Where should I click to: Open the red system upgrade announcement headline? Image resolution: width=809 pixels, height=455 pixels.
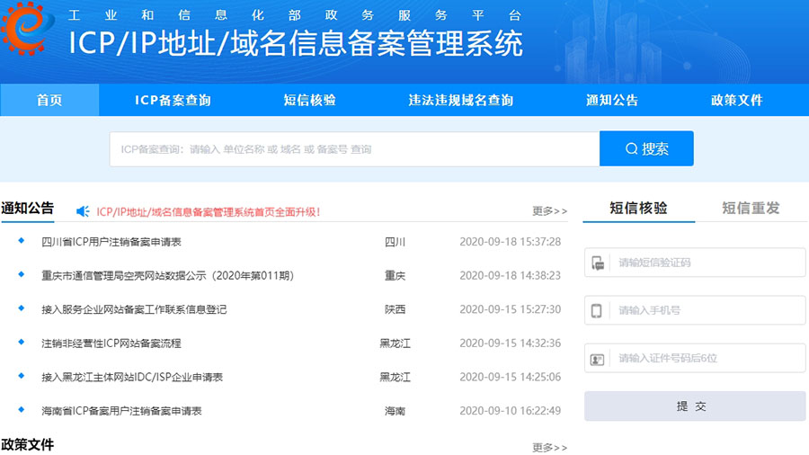[209, 212]
